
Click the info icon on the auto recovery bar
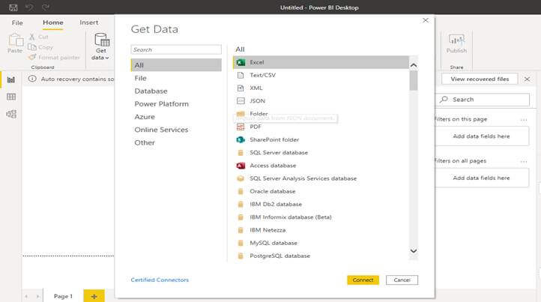pos(32,79)
